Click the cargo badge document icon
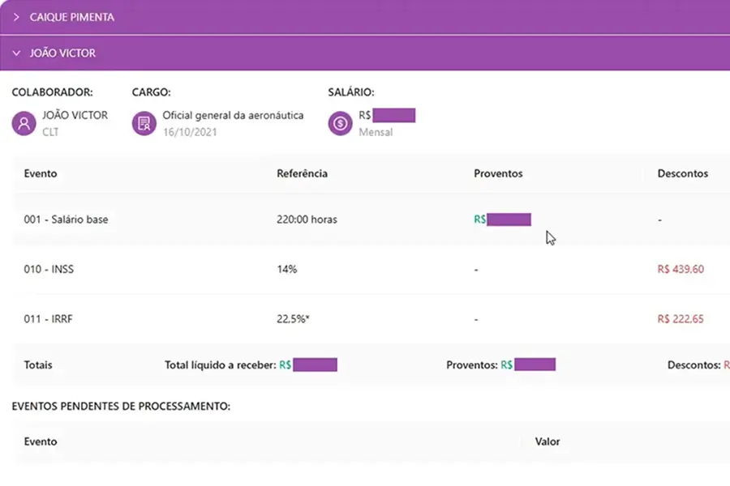Image resolution: width=730 pixels, height=486 pixels. point(144,123)
